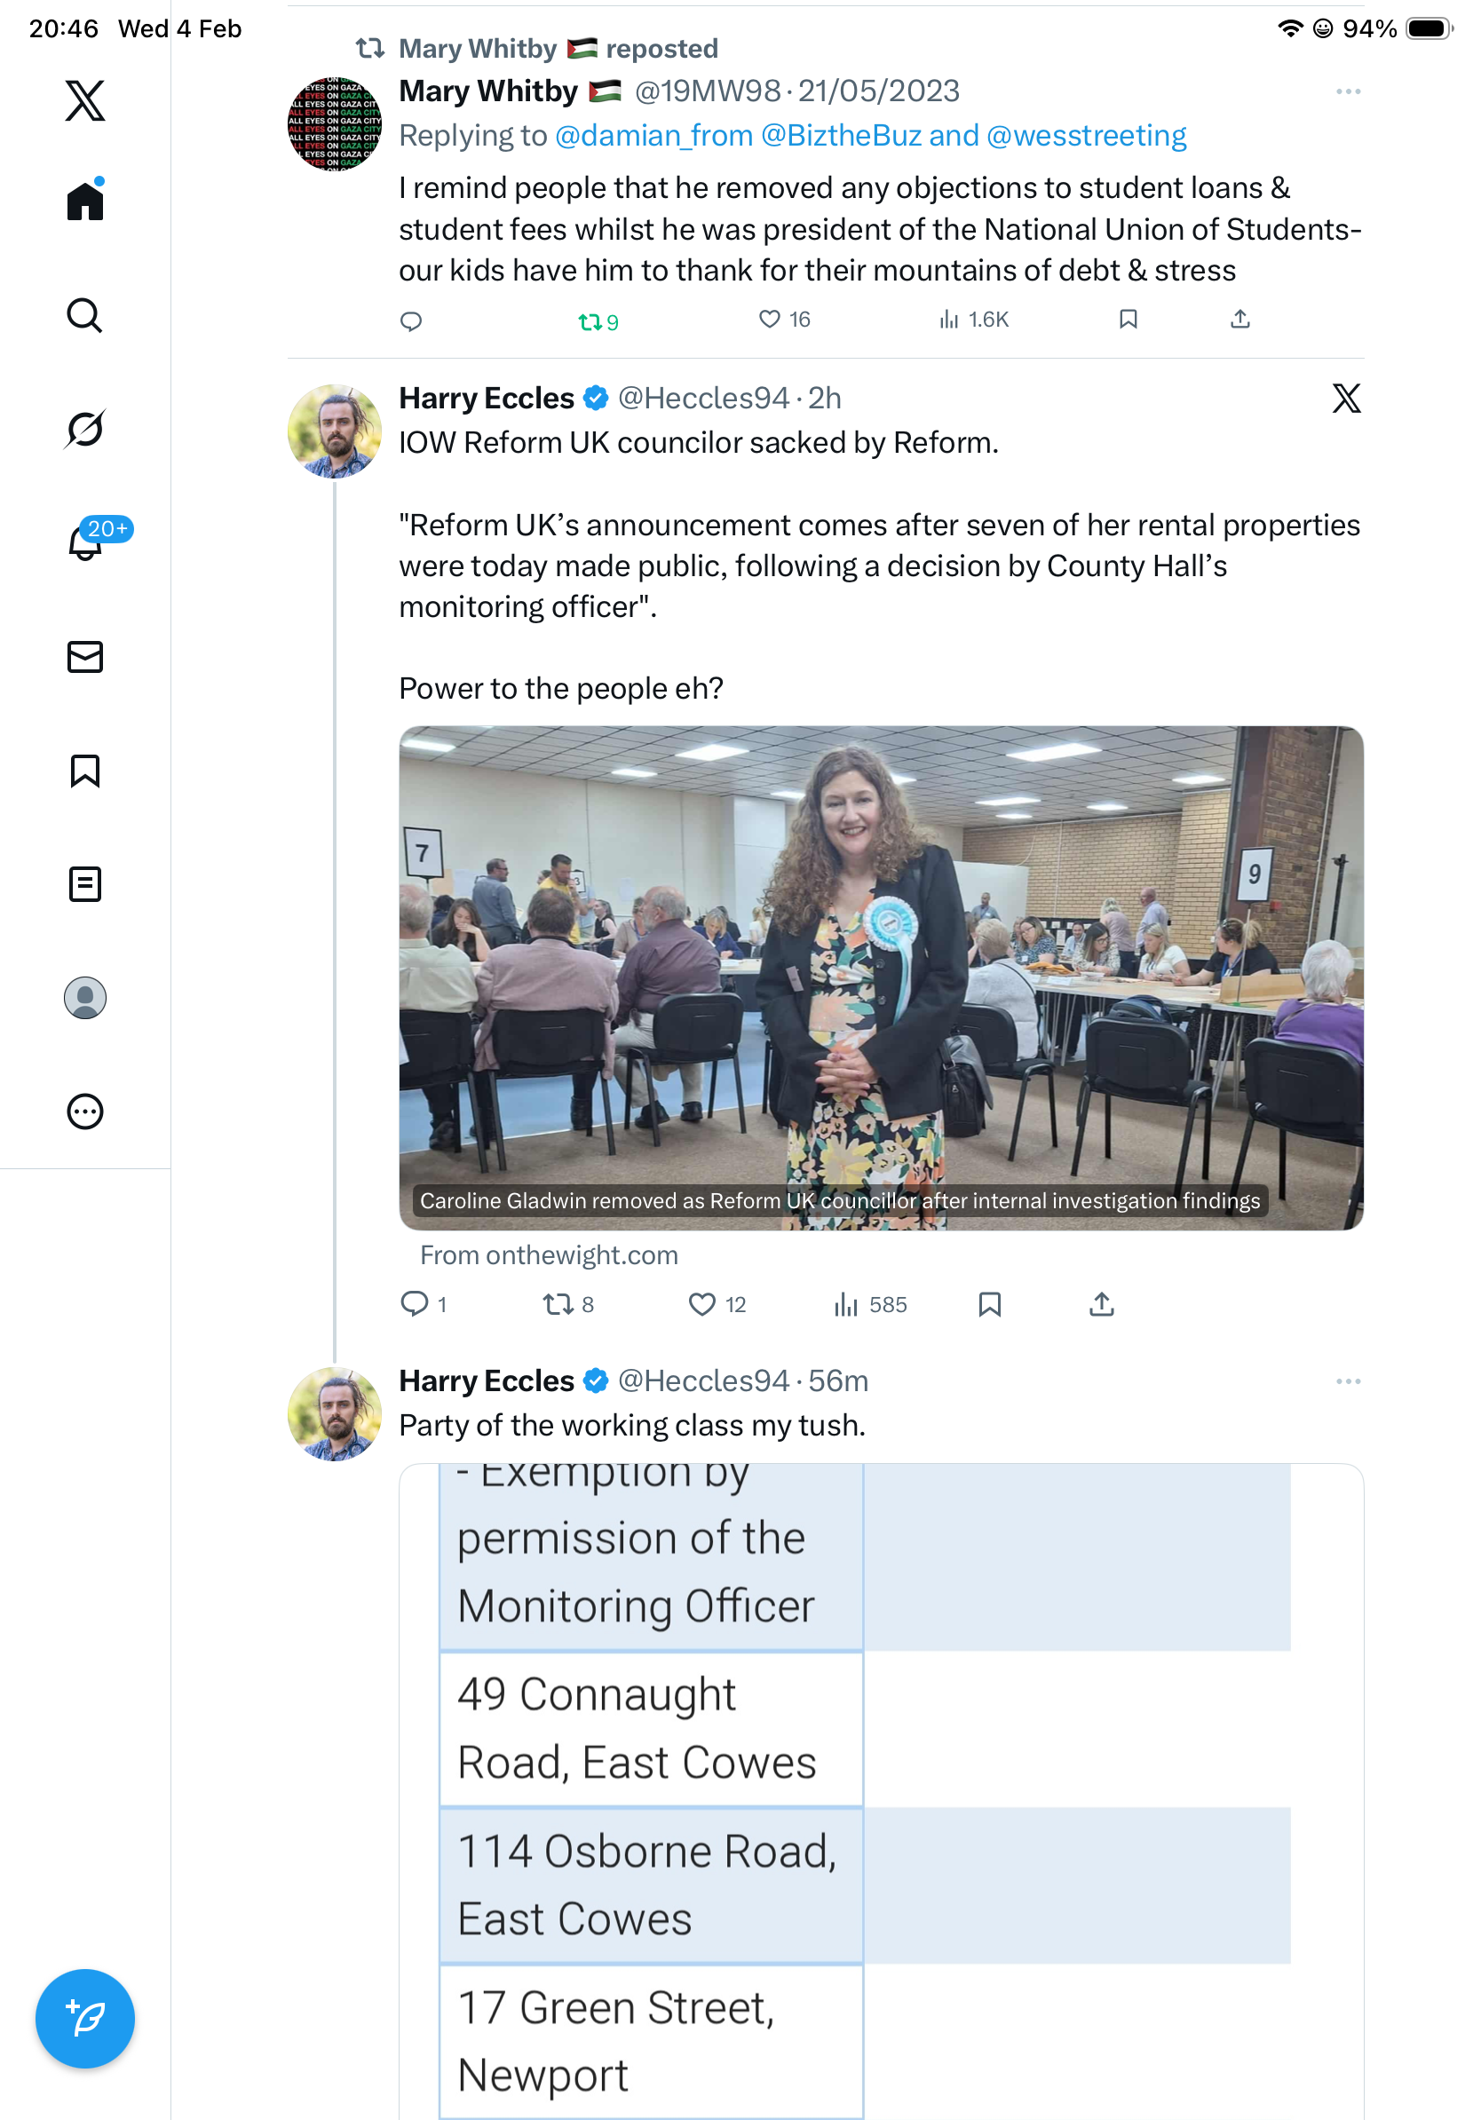The width and height of the screenshot is (1481, 2120).
Task: Open the search page from sidebar
Action: pyautogui.click(x=85, y=316)
